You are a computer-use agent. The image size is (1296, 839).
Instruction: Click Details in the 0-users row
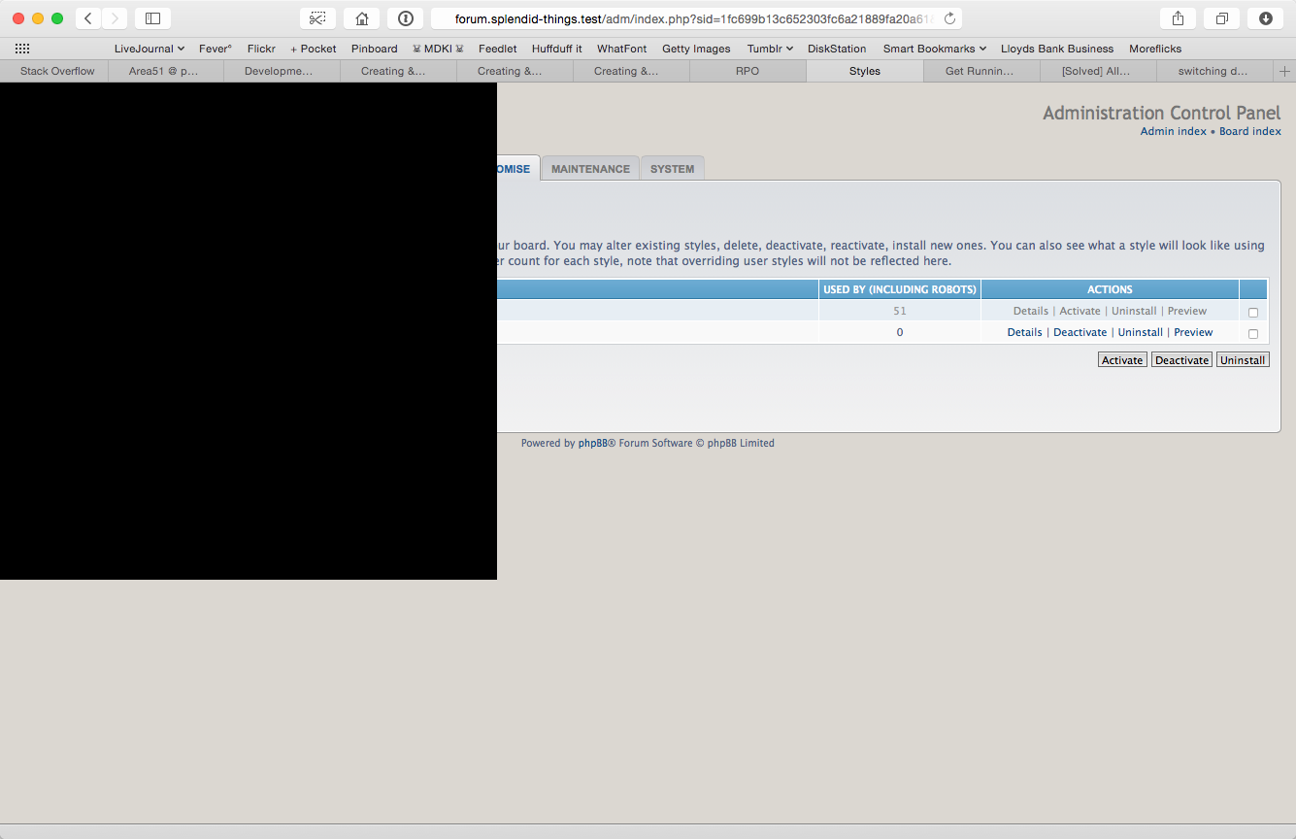point(1024,332)
